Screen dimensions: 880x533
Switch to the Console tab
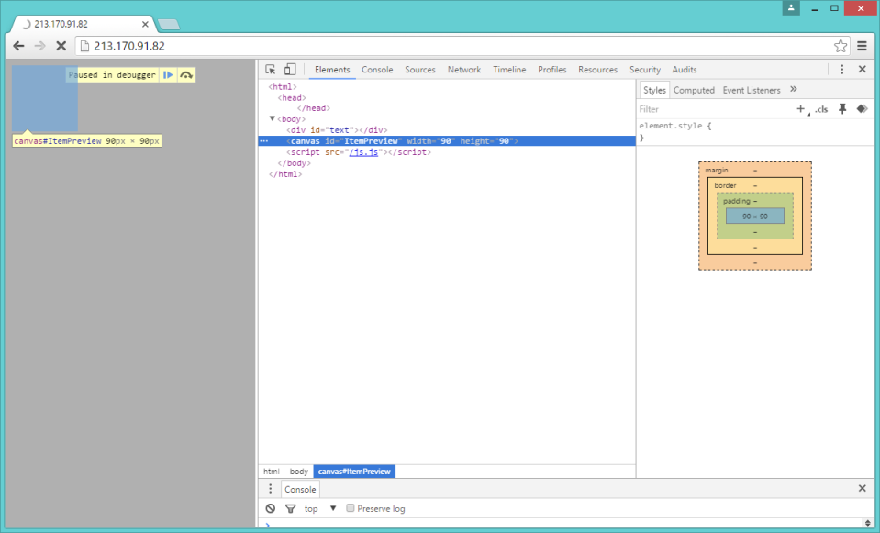click(x=377, y=70)
